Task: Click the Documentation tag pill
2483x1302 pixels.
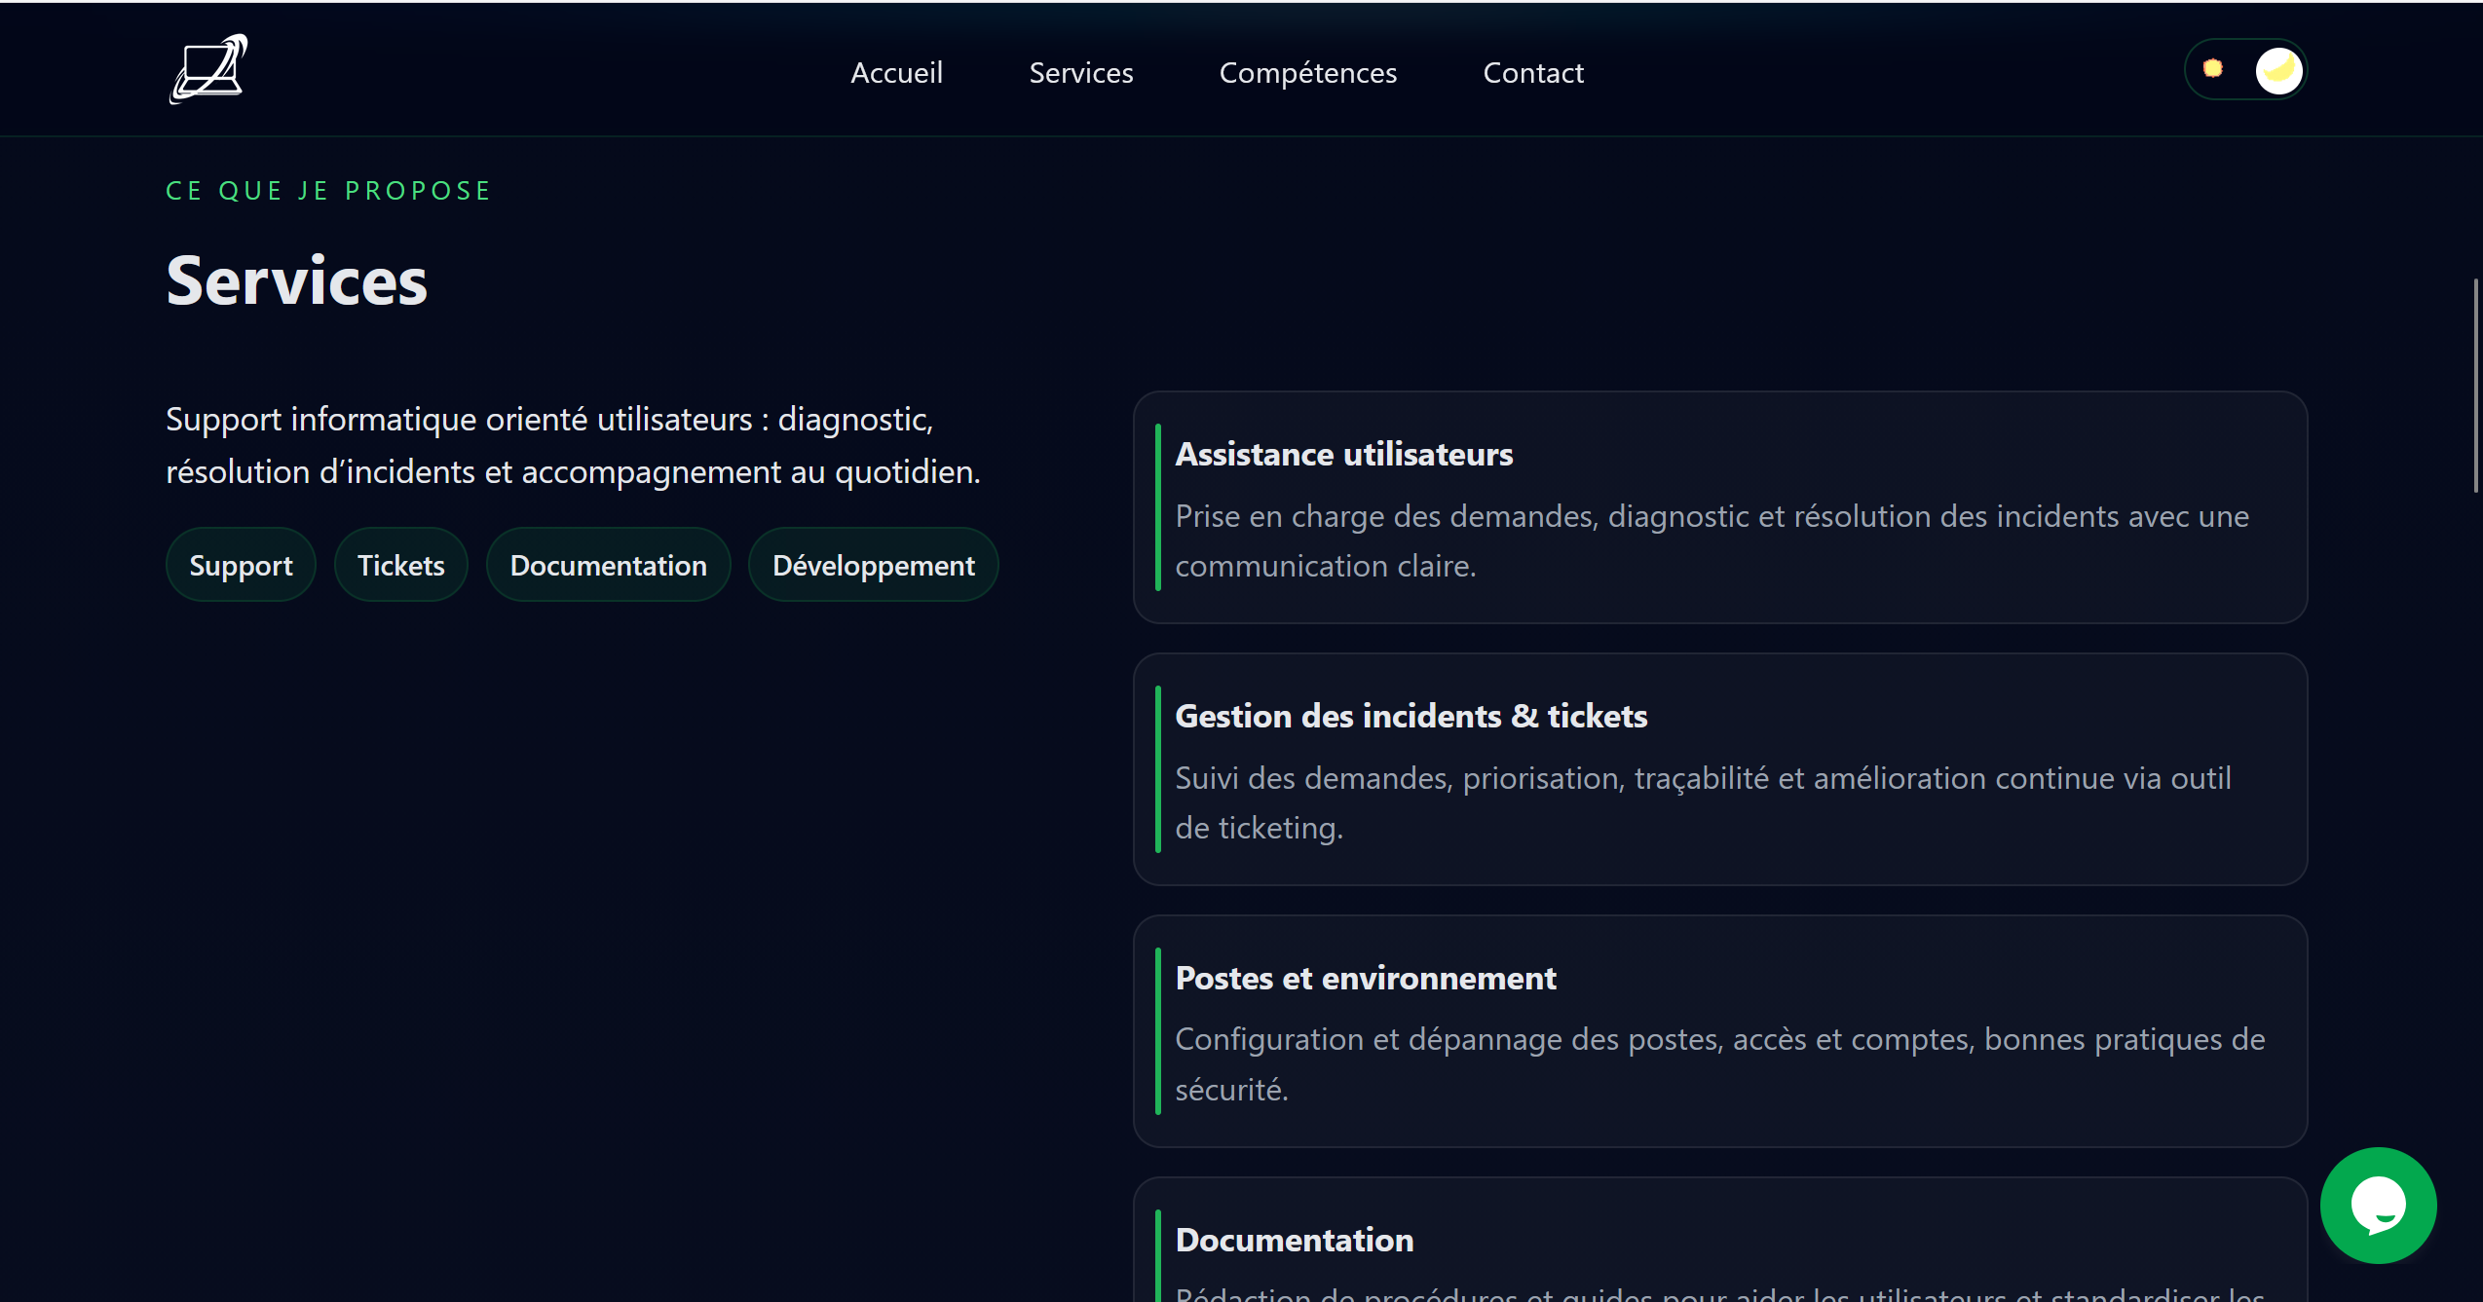Action: click(x=608, y=564)
